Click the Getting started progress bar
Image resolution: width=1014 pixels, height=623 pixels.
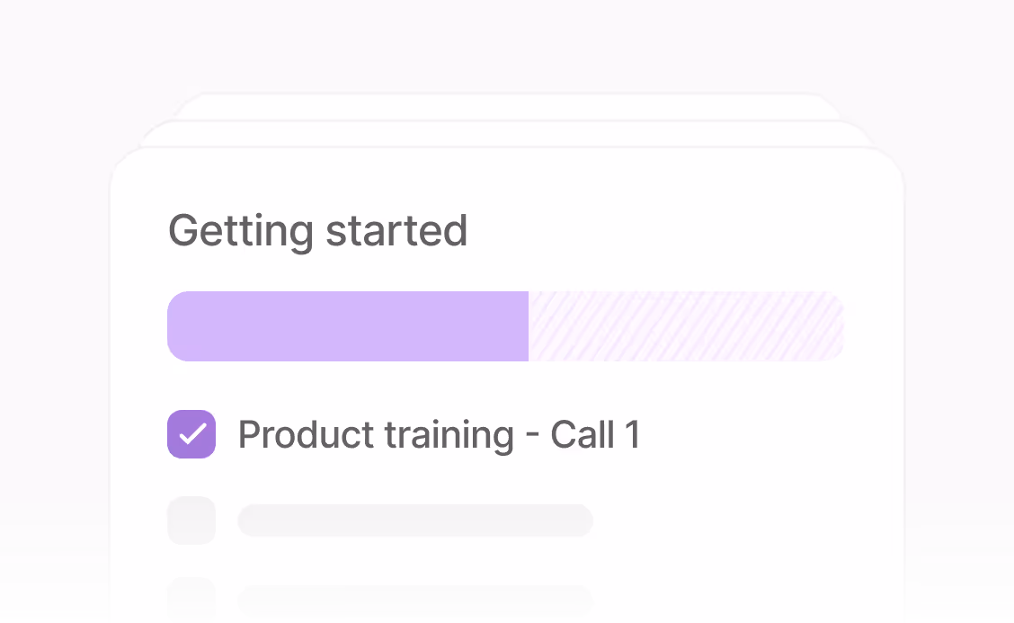(x=505, y=326)
